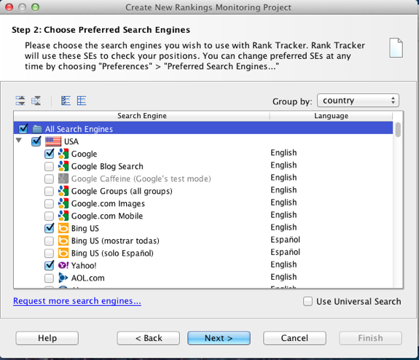Click the collapse all groups toolbar icon
Screen dimensions: 419x360
tap(36, 101)
